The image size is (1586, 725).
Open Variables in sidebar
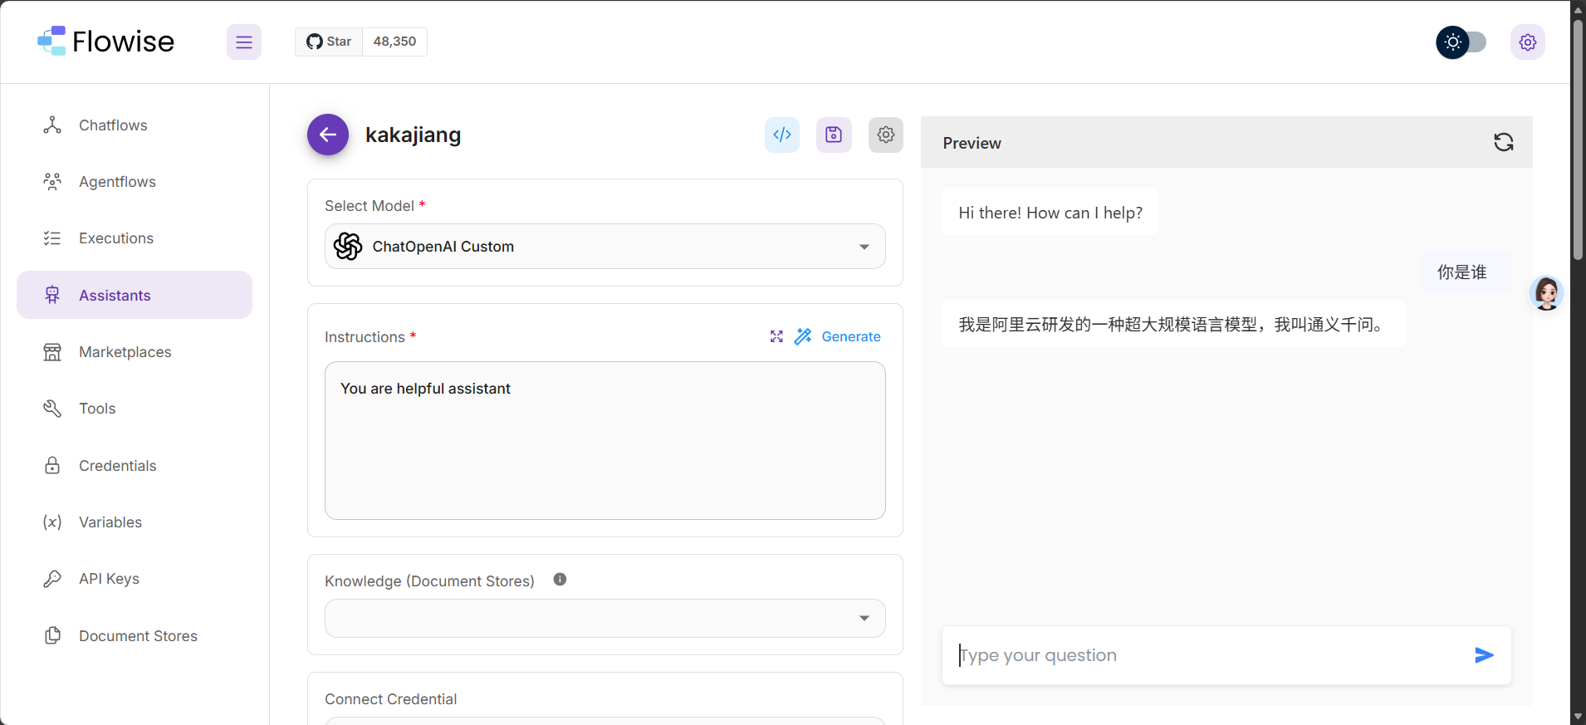135,522
